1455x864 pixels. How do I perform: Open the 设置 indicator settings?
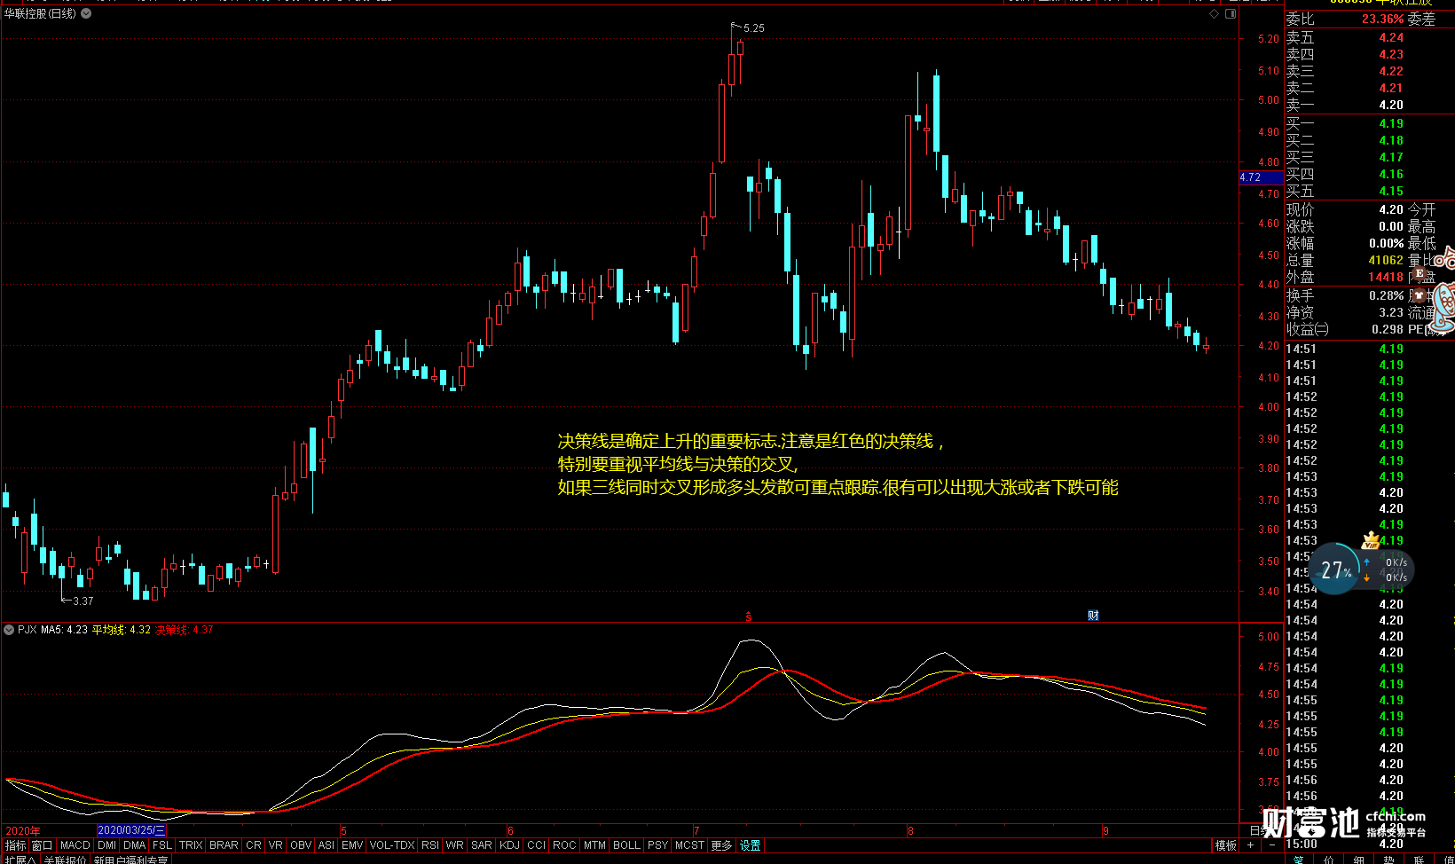click(x=751, y=845)
